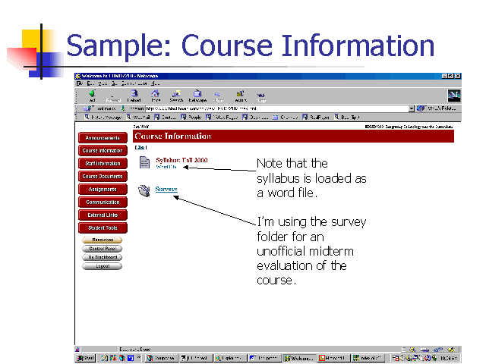The width and height of the screenshot is (486, 364).
Task: Click the syllabus document icon
Action: click(144, 162)
